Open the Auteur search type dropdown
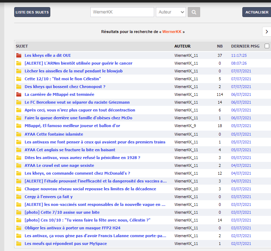 (171, 12)
